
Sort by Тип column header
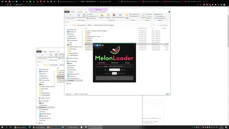[152, 28]
